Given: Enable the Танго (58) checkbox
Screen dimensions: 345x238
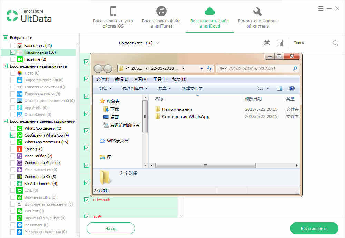Looking at the screenshot, I should point(13,149).
